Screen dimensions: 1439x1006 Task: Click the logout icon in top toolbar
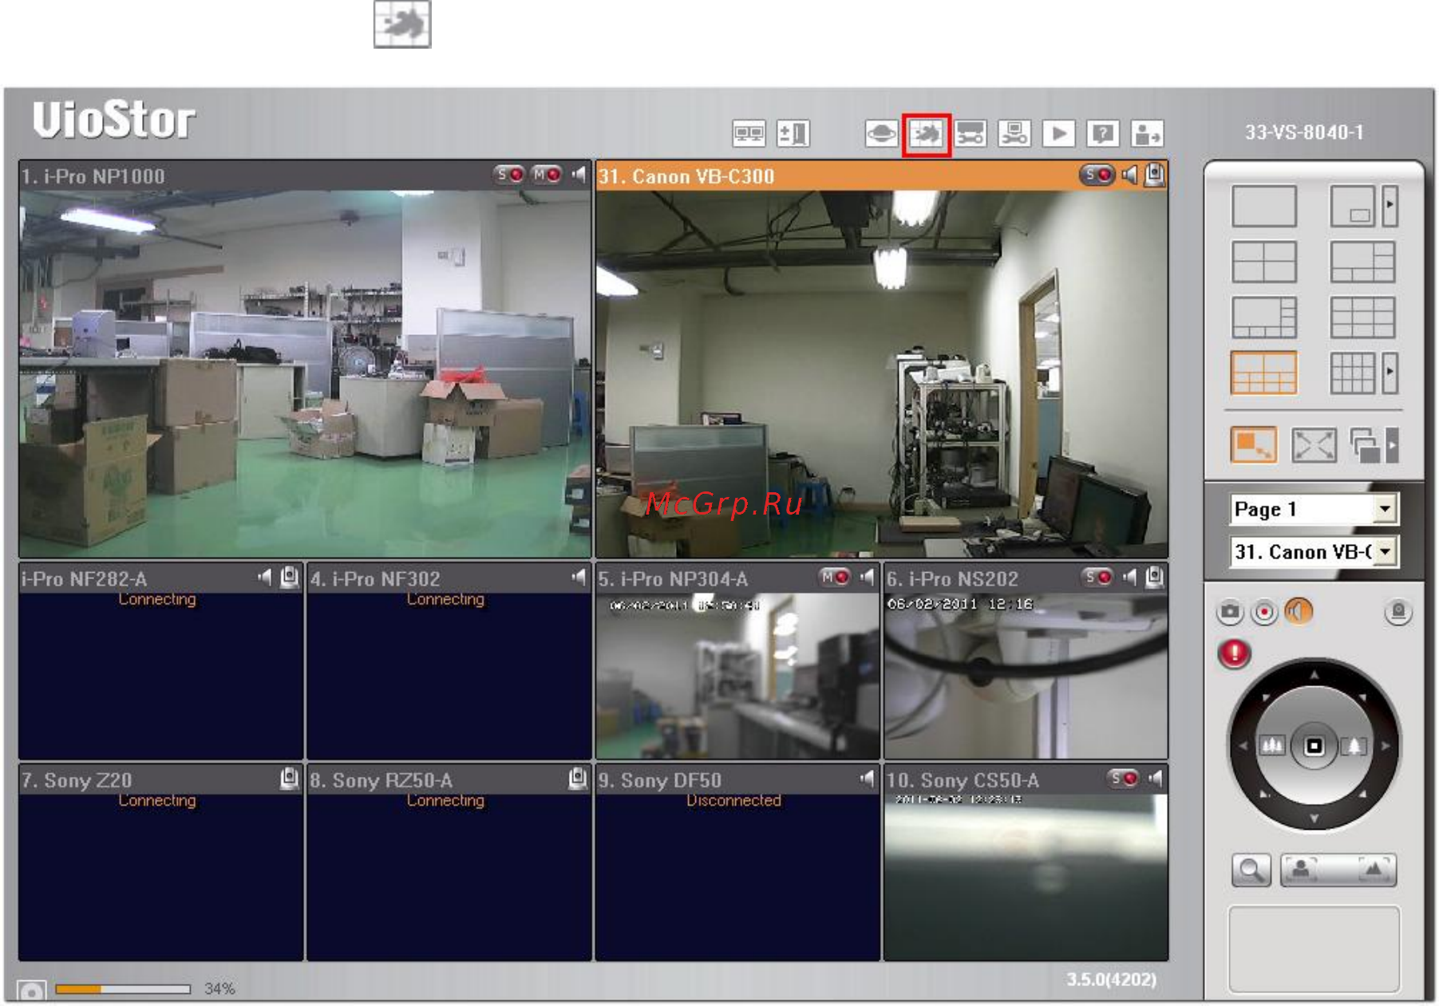point(1148,133)
